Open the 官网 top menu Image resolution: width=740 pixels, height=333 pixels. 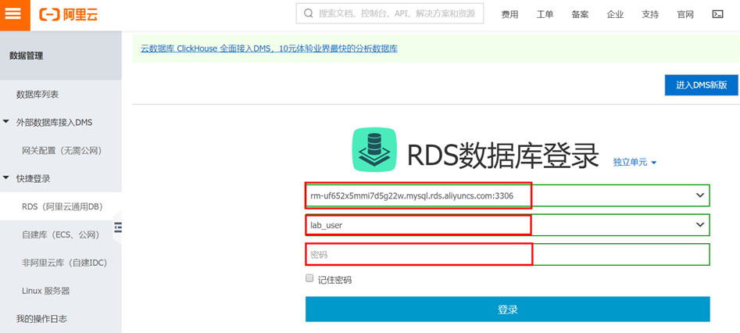click(685, 15)
